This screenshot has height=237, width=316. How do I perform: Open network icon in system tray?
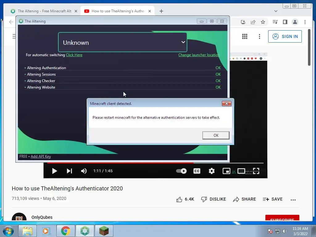[277, 231]
